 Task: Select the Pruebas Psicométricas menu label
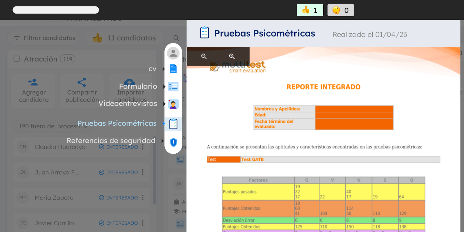point(117,123)
